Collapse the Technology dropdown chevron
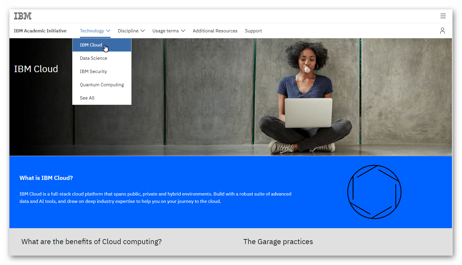 [x=108, y=31]
